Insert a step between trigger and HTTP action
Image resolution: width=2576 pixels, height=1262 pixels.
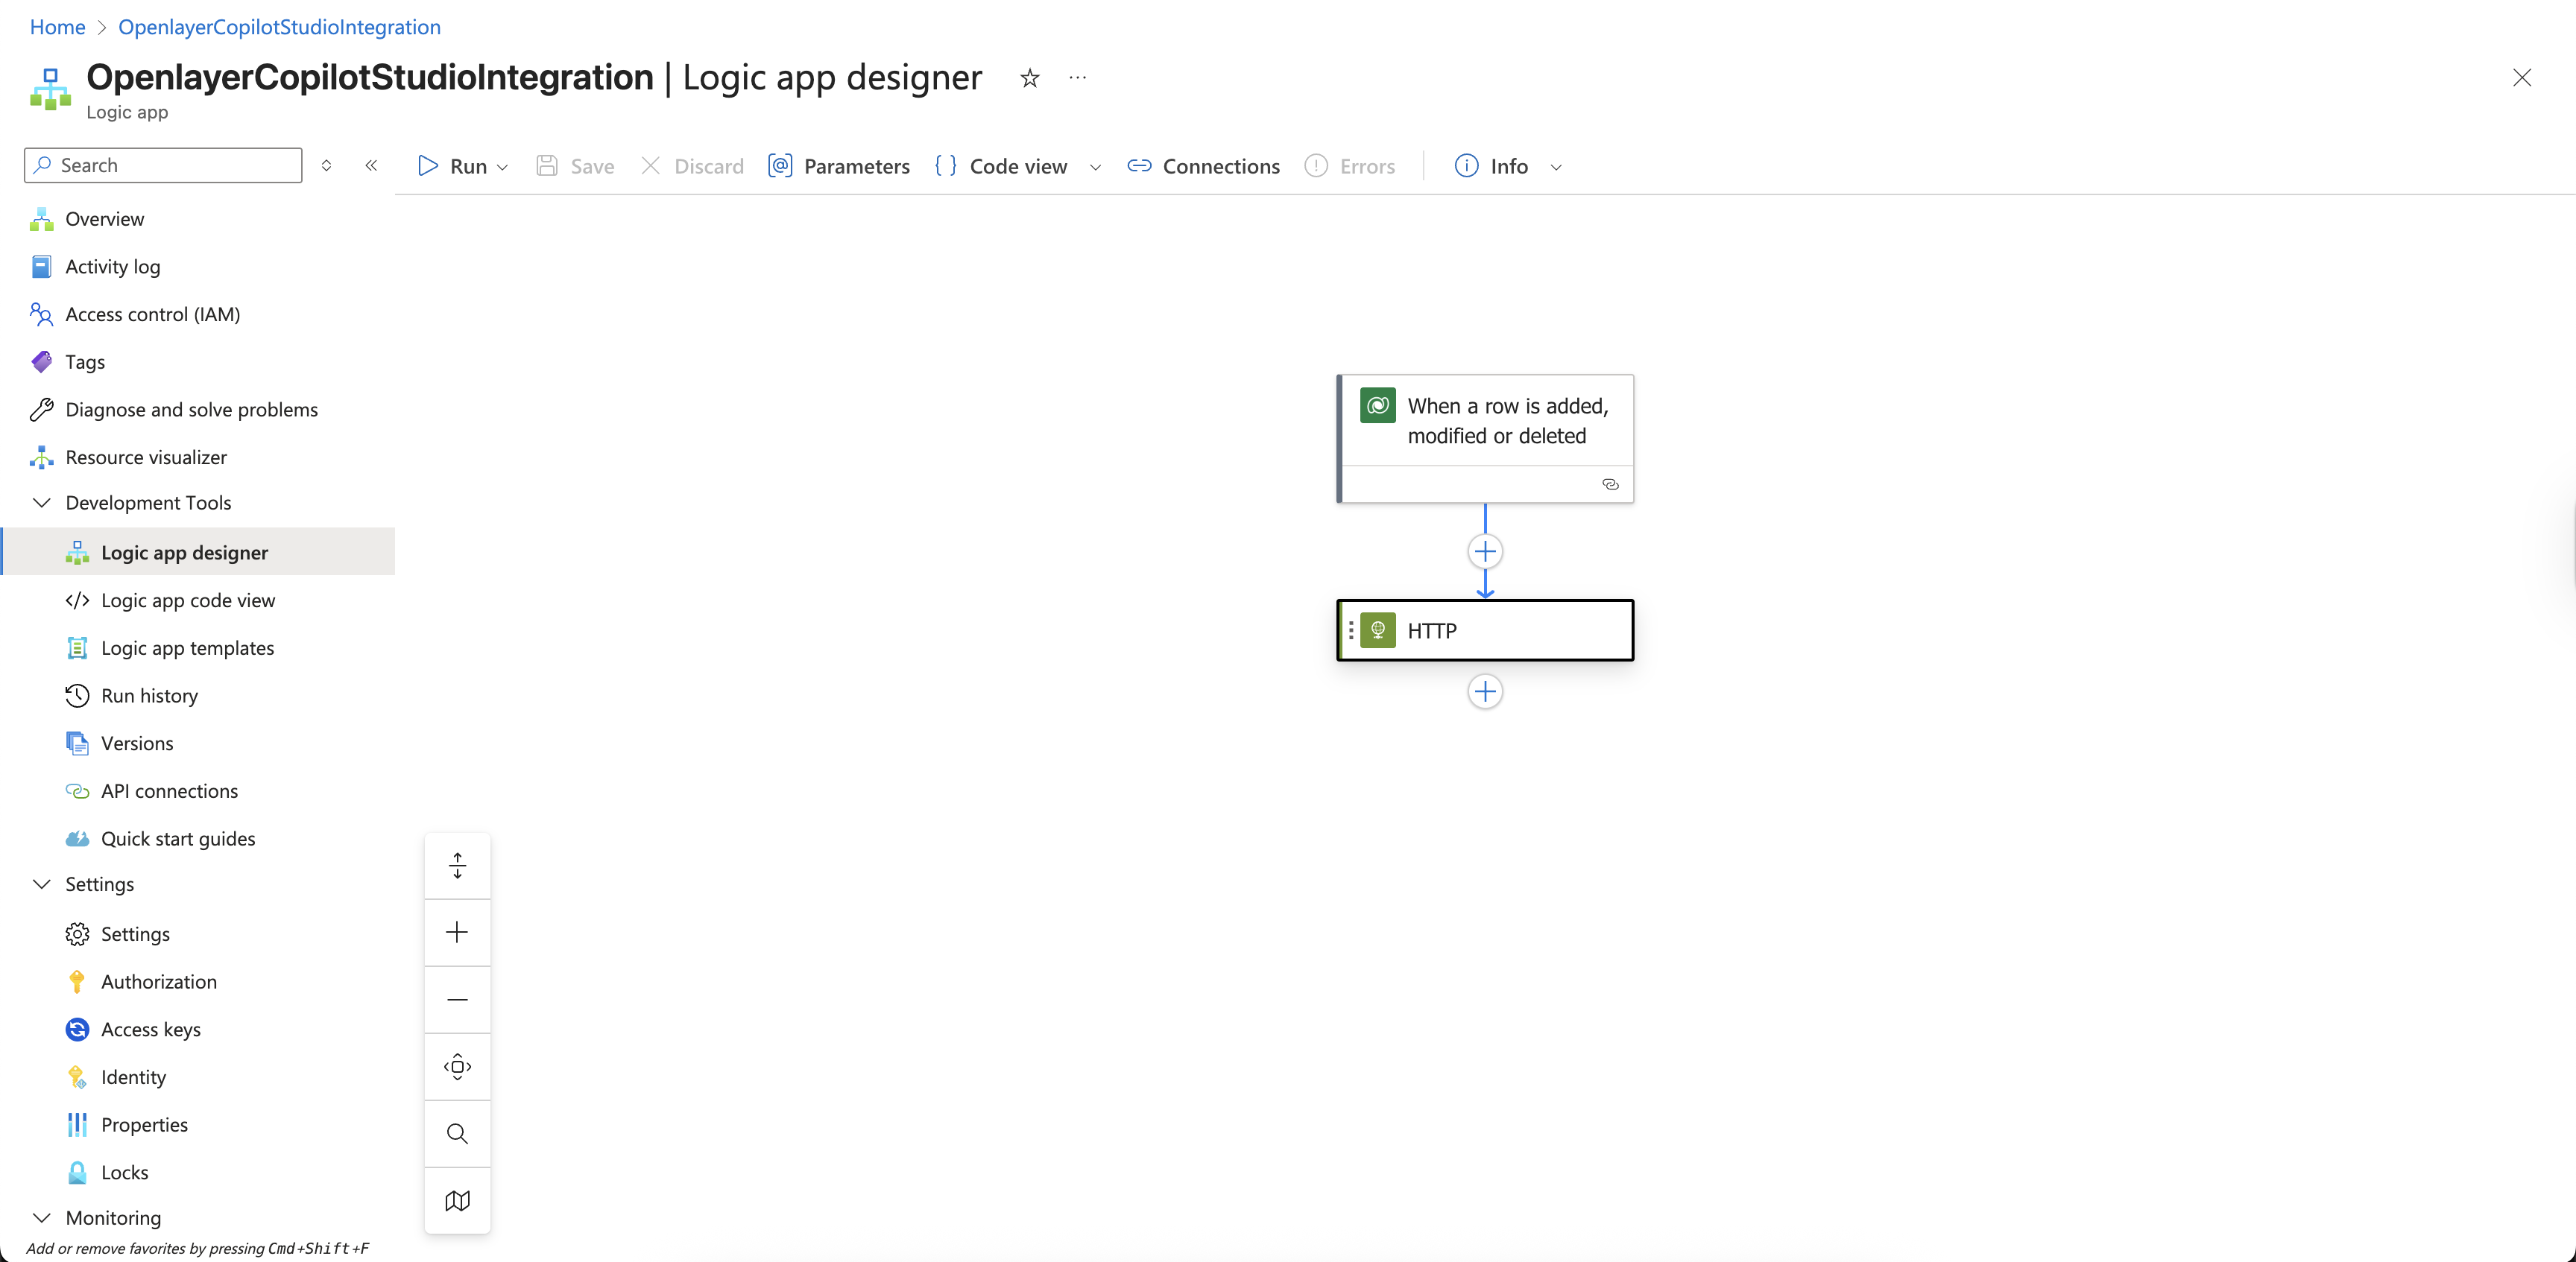[x=1485, y=551]
